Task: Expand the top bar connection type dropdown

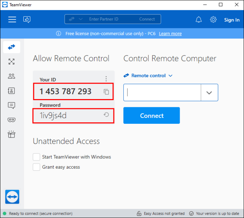Action: [x=80, y=19]
